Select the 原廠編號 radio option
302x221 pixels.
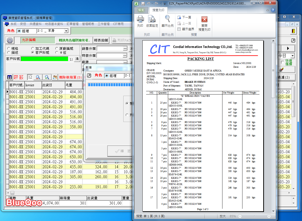click(x=57, y=48)
